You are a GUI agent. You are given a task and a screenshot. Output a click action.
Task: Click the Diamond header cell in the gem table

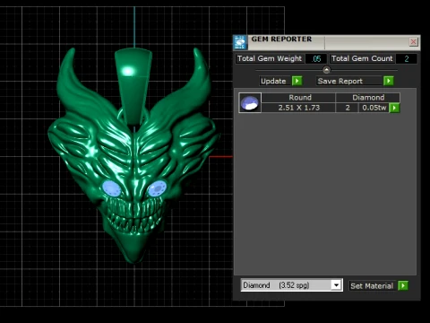tap(368, 98)
